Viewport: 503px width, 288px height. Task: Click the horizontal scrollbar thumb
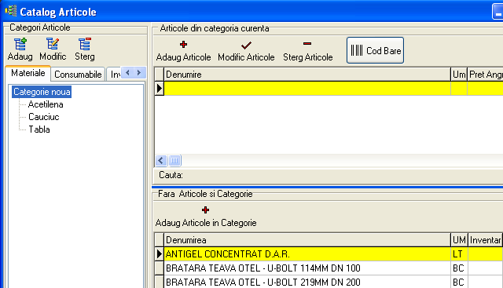[x=174, y=160]
